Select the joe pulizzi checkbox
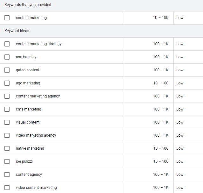 (7, 161)
